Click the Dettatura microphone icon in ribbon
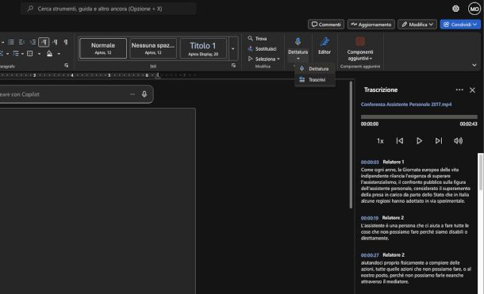484x294 pixels. tap(298, 42)
